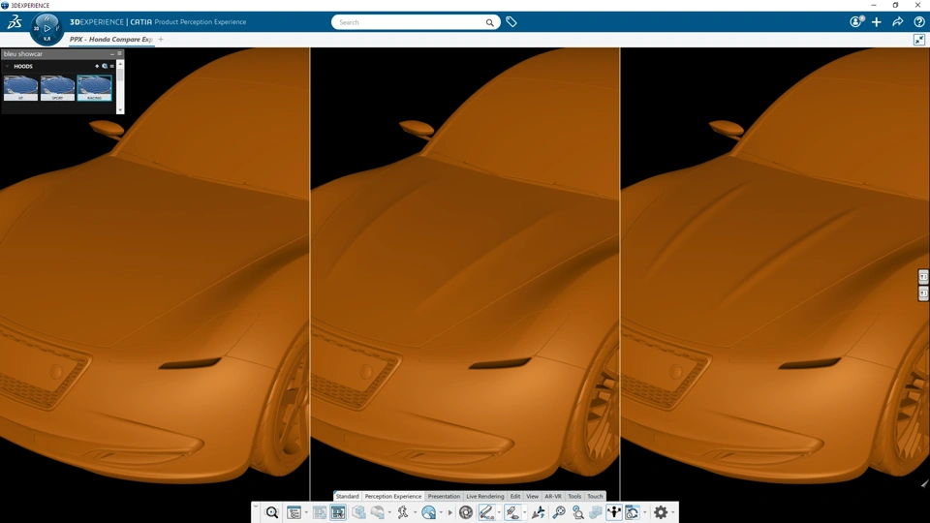Viewport: 930px width, 523px height.
Task: Click the globe ambience icon
Action: (x=429, y=512)
